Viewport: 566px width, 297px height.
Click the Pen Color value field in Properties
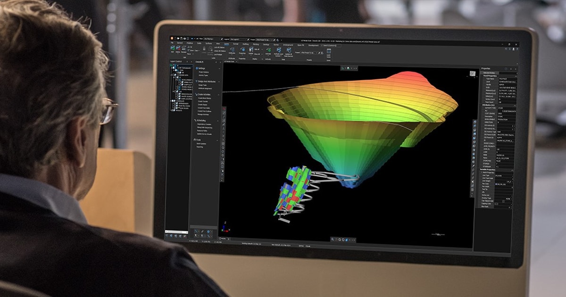(x=504, y=184)
